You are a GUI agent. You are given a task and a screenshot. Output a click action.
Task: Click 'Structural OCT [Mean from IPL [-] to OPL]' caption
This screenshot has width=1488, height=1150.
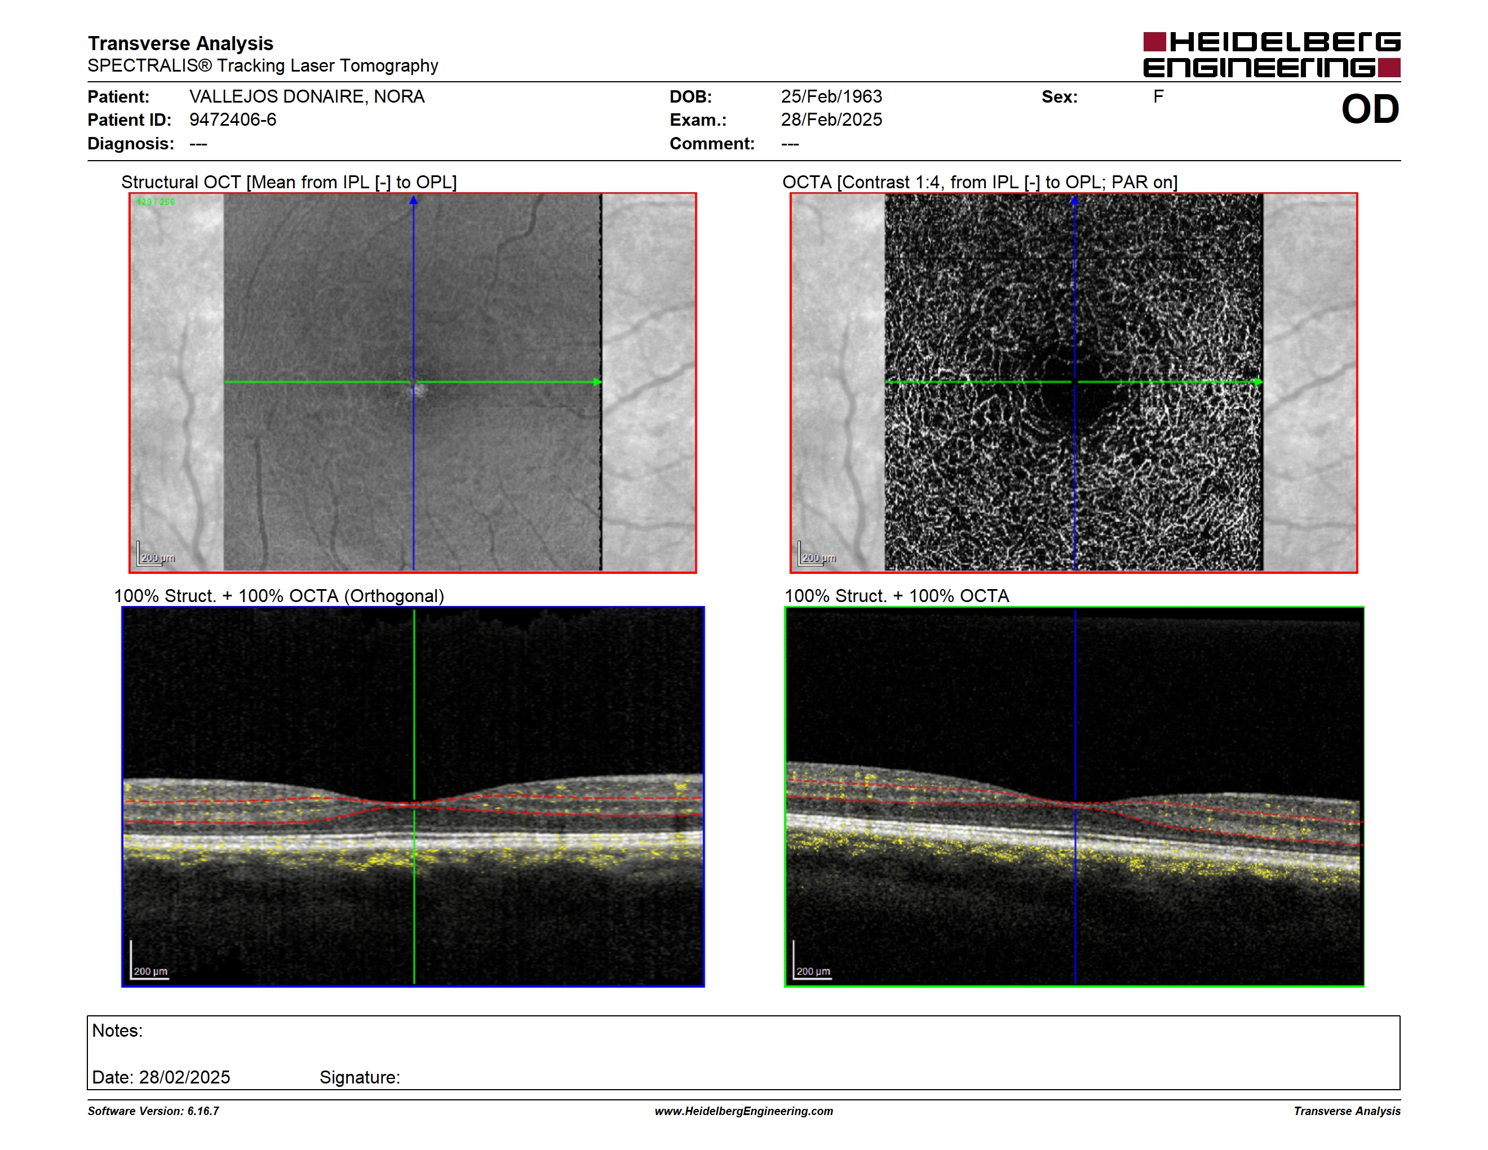tap(289, 183)
